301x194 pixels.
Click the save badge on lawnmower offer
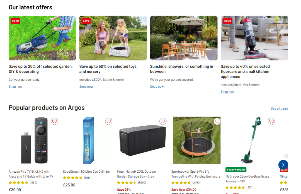15,21
